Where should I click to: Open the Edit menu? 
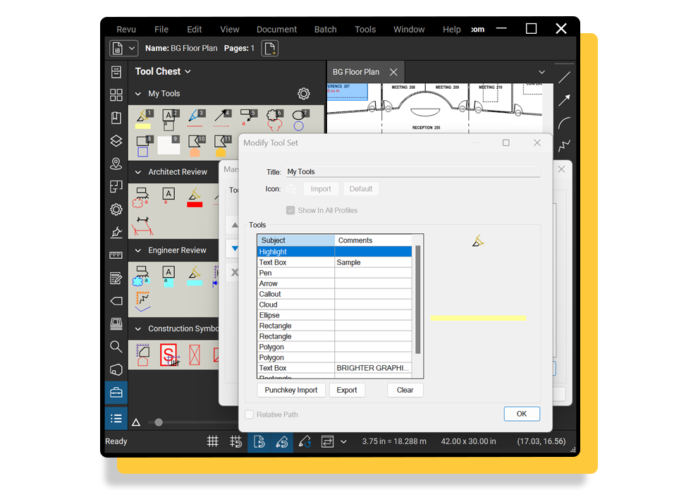point(195,30)
